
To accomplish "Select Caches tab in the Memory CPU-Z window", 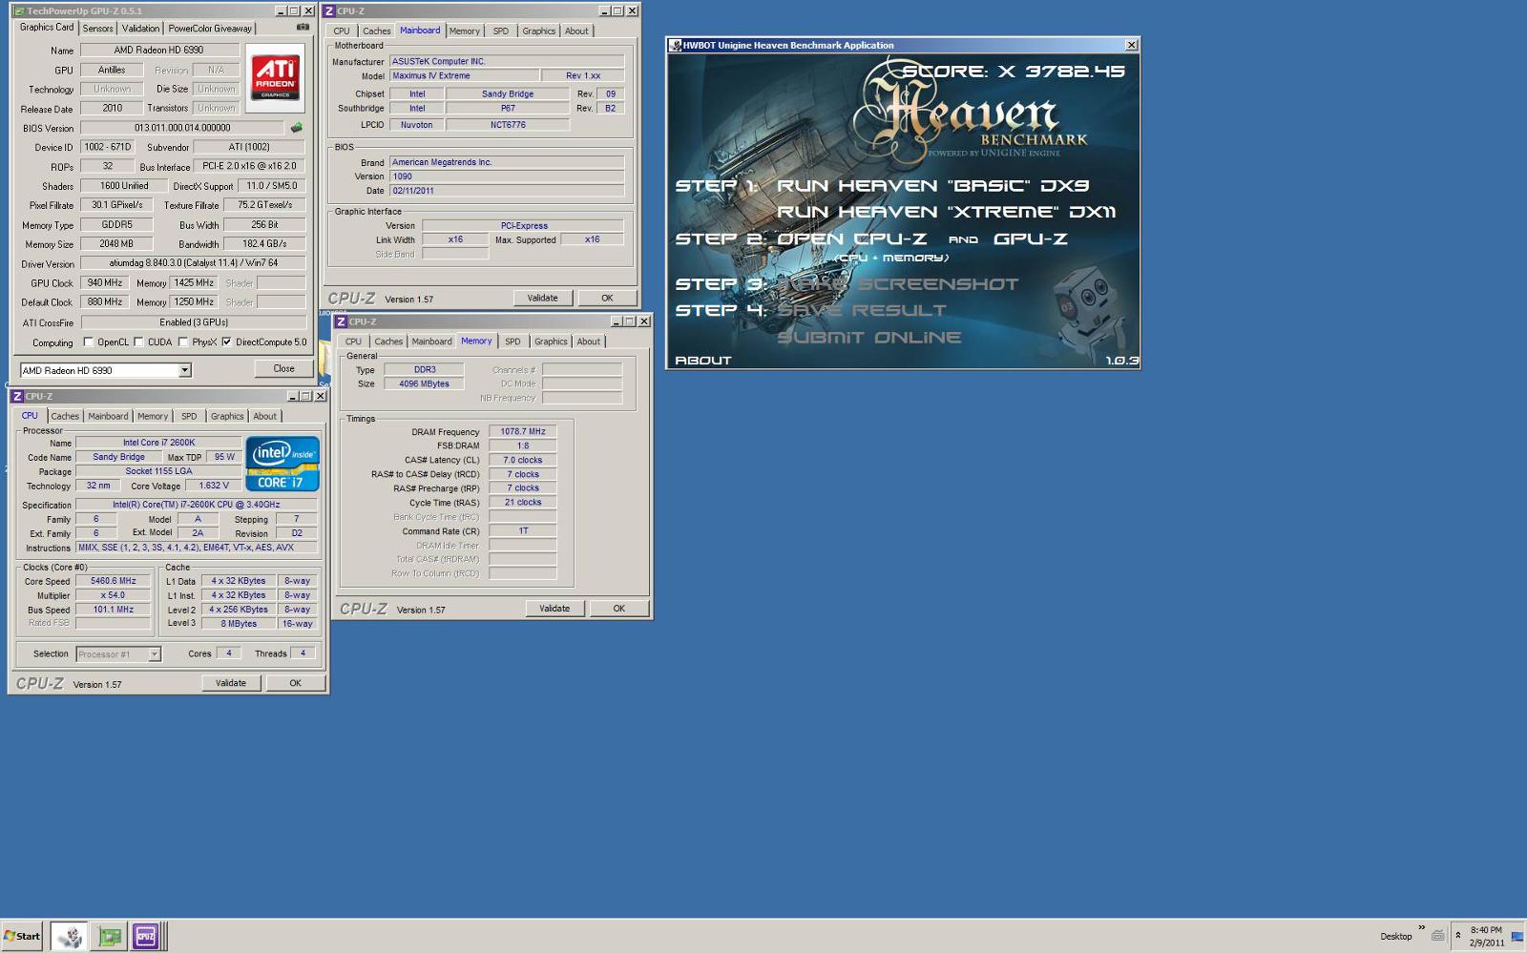I will [388, 342].
